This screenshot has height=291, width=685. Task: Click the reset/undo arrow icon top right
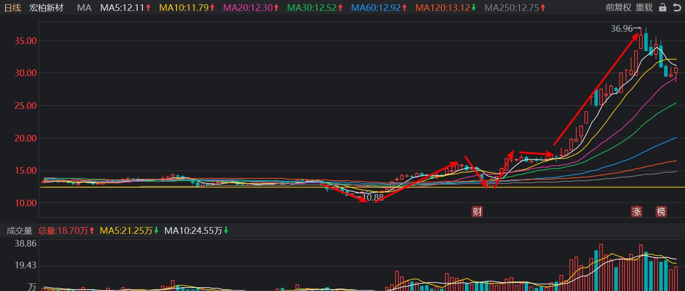(x=677, y=8)
